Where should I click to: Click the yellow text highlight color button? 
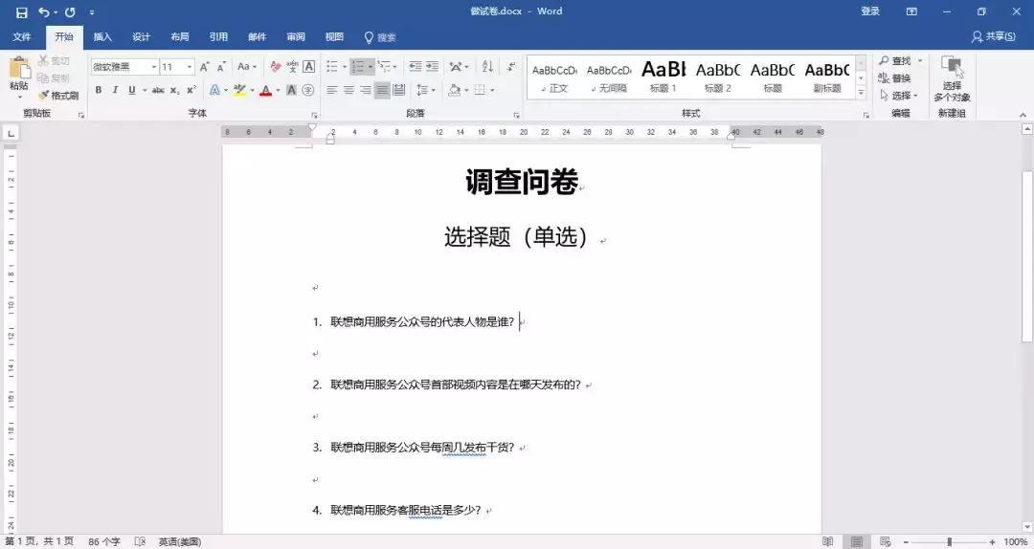239,90
